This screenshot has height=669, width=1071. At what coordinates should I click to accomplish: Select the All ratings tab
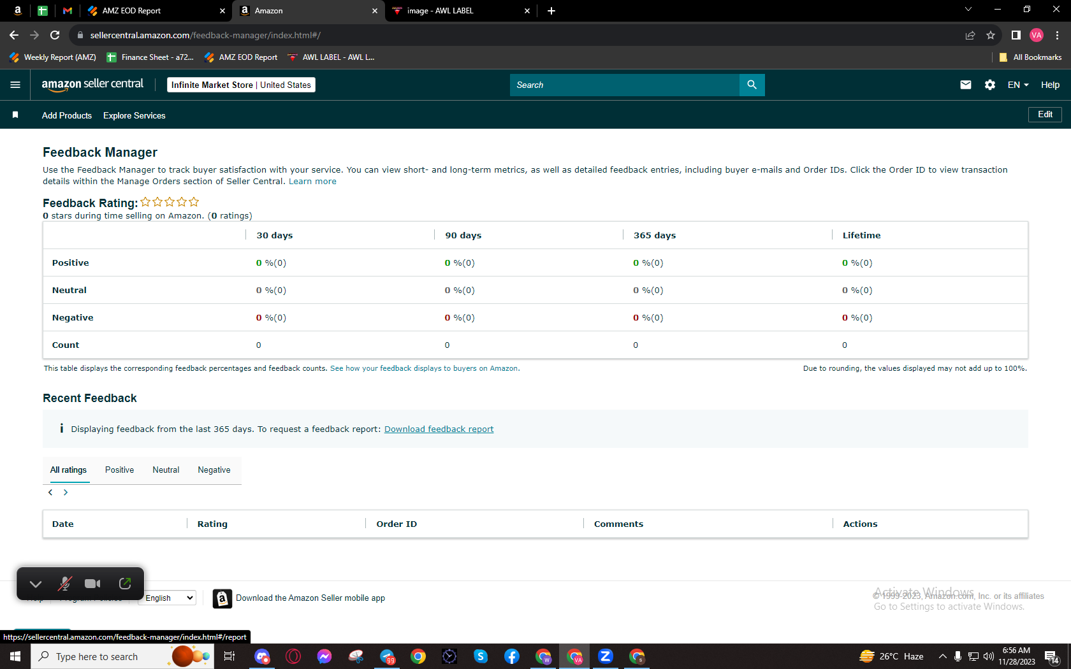[x=68, y=470]
